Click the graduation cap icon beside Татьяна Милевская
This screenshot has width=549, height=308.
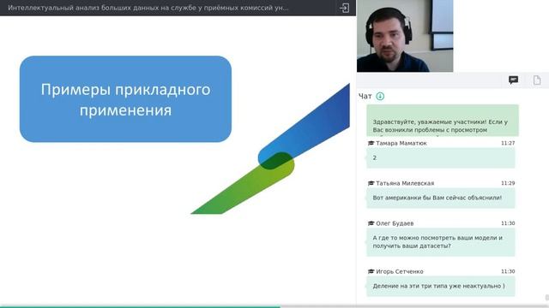(371, 183)
